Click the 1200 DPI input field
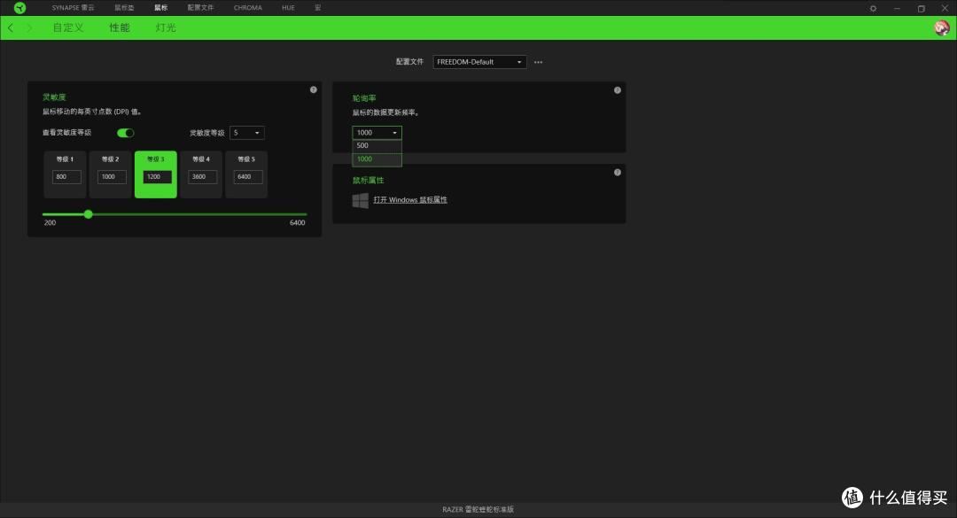 (157, 177)
